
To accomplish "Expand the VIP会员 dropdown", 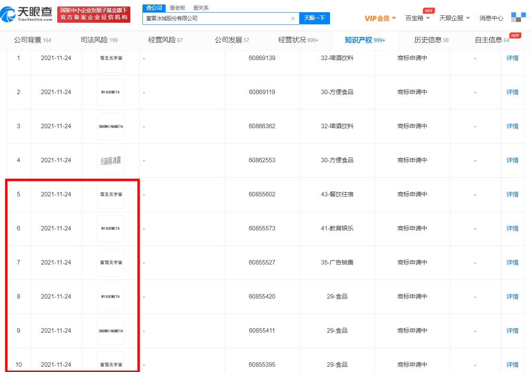I will pyautogui.click(x=380, y=18).
